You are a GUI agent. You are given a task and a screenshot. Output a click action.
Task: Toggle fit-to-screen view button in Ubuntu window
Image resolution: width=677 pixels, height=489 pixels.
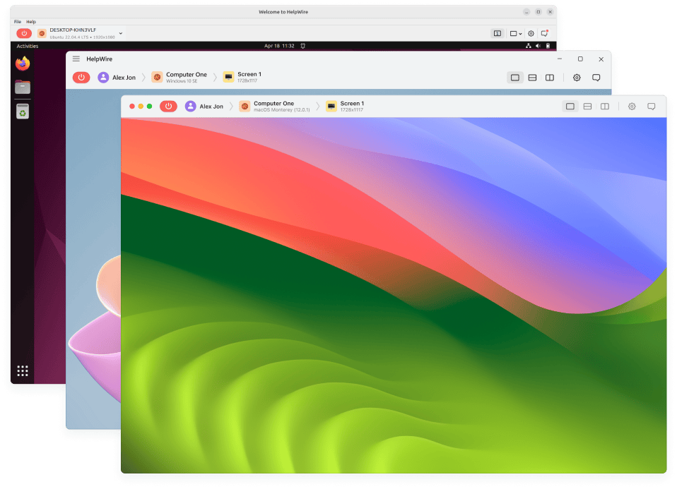point(498,33)
